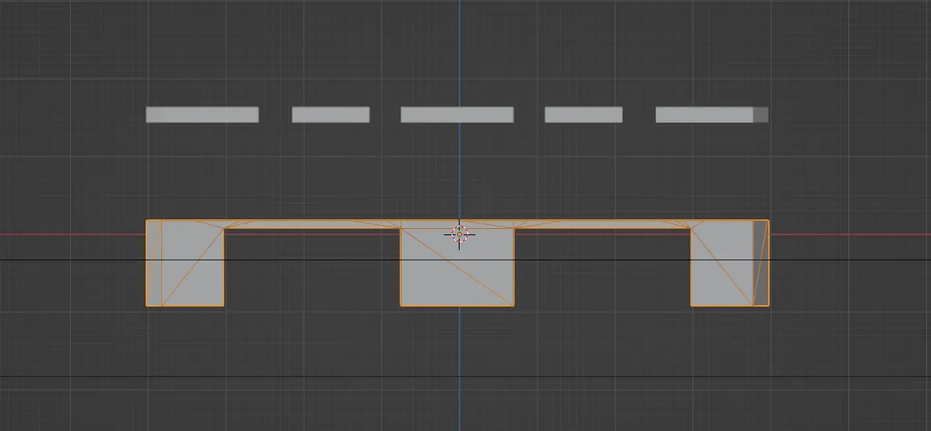The image size is (931, 431).
Task: Pick the rightmost plank in the top row
Action: (x=704, y=115)
